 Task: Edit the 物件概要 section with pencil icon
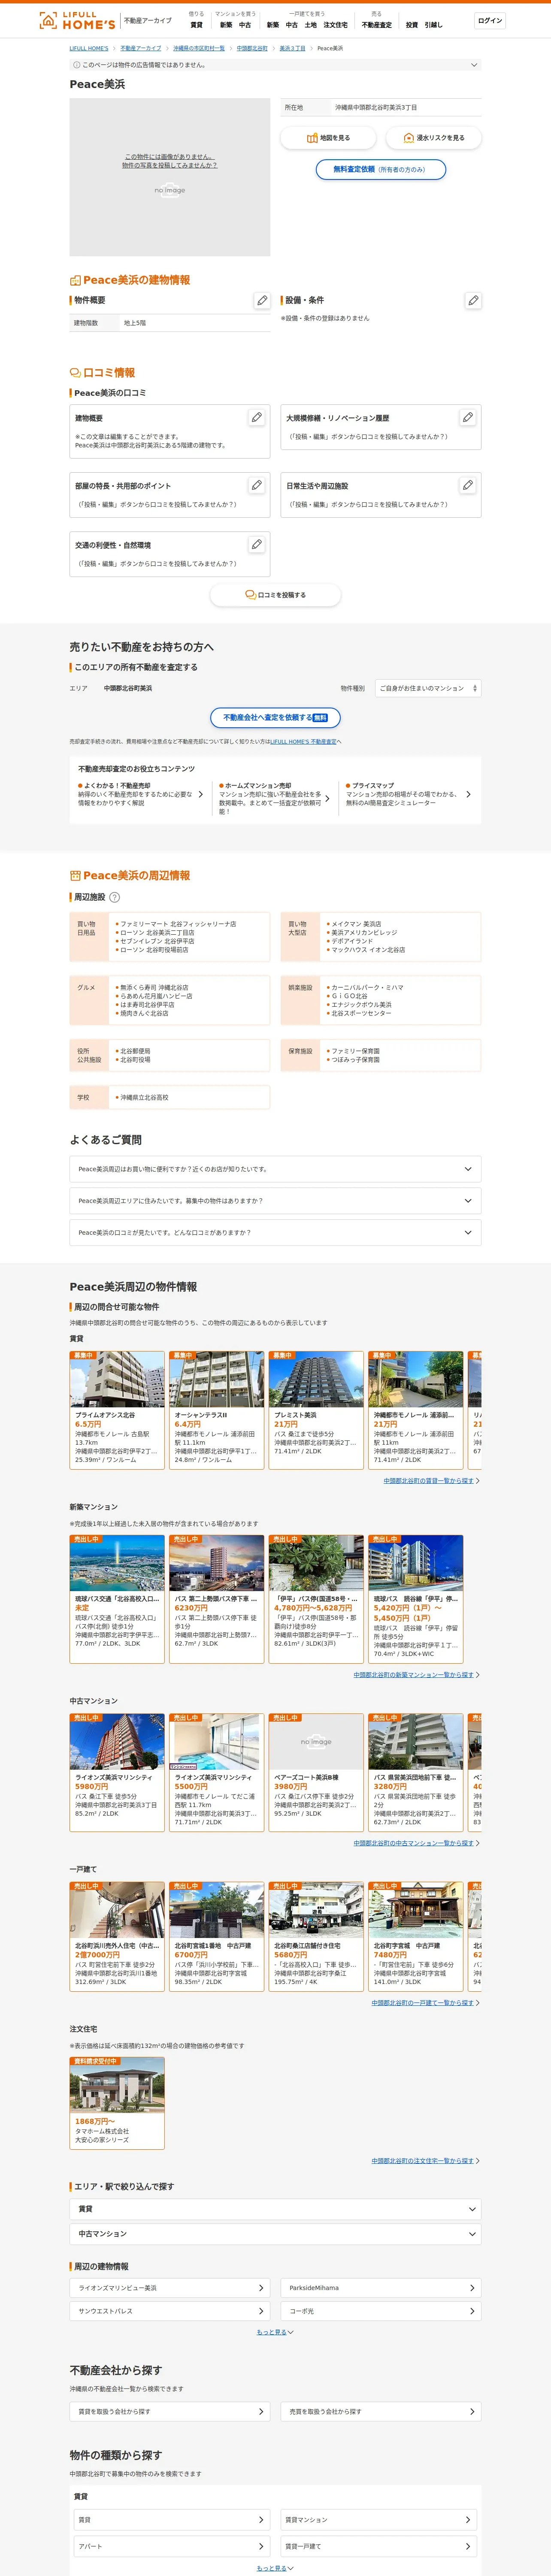262,300
